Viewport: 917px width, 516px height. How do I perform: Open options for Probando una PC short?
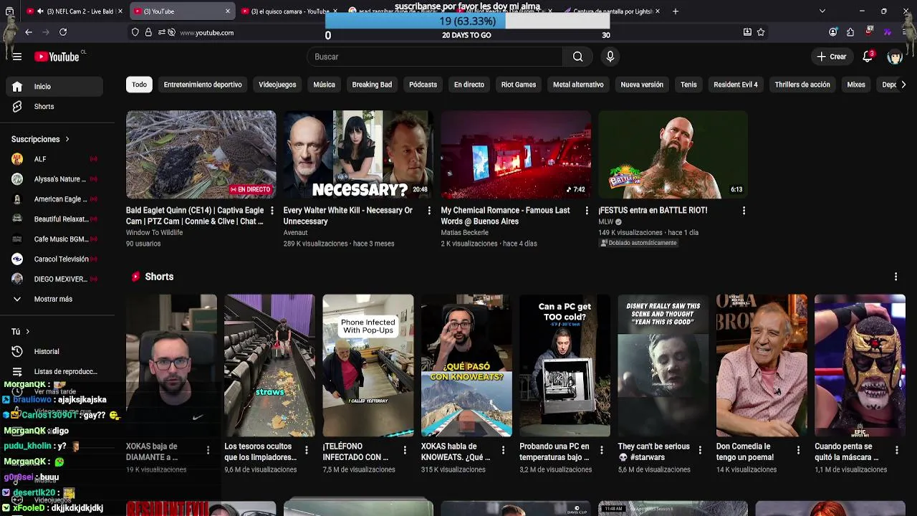601,450
